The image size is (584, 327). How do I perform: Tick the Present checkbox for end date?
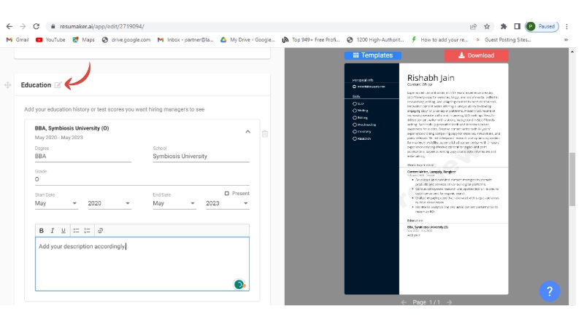pyautogui.click(x=227, y=194)
